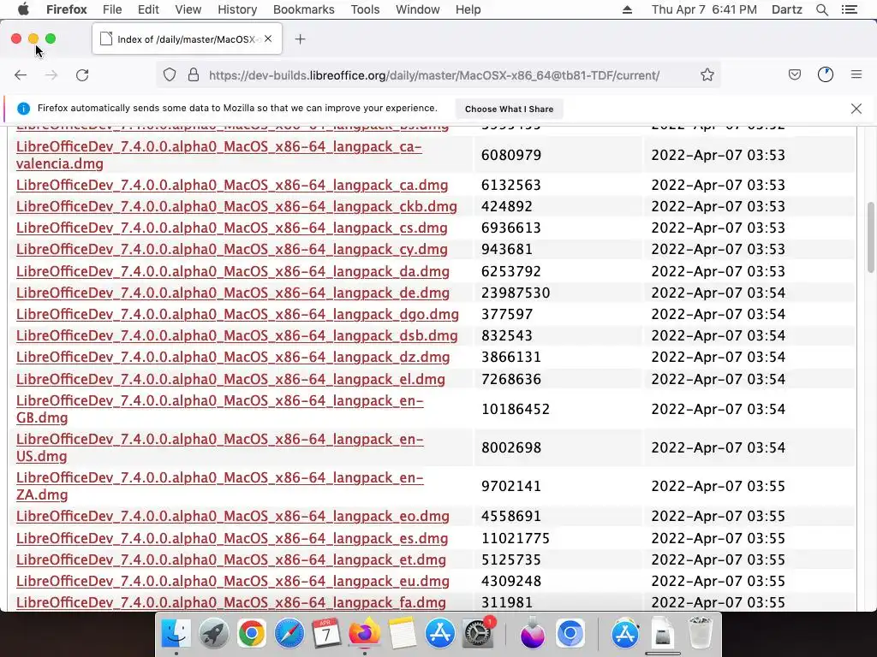Open the Window menu

[x=417, y=9]
